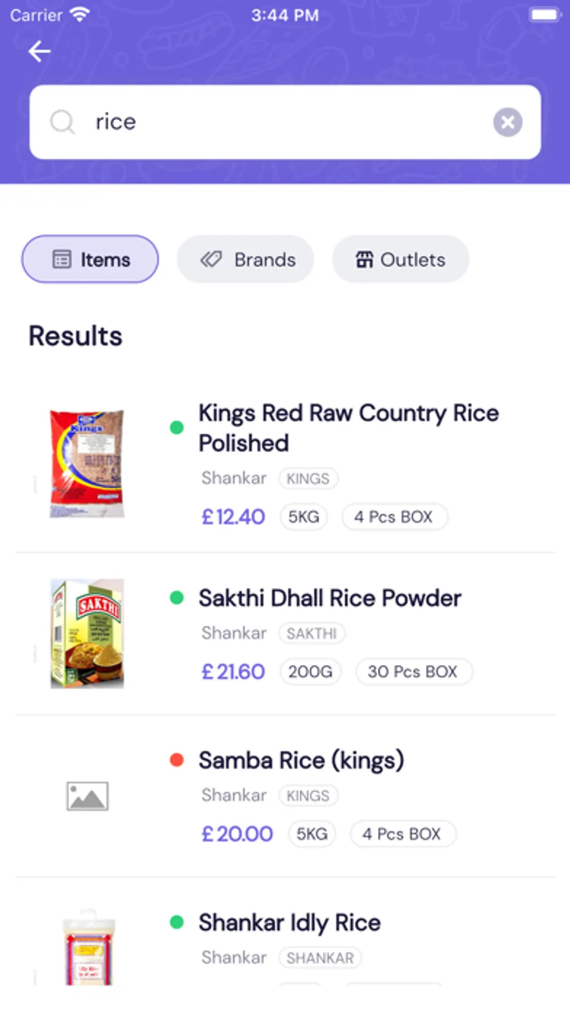Tap the Kings red rice bag thumbnail
Image resolution: width=570 pixels, height=1013 pixels.
[x=87, y=463]
